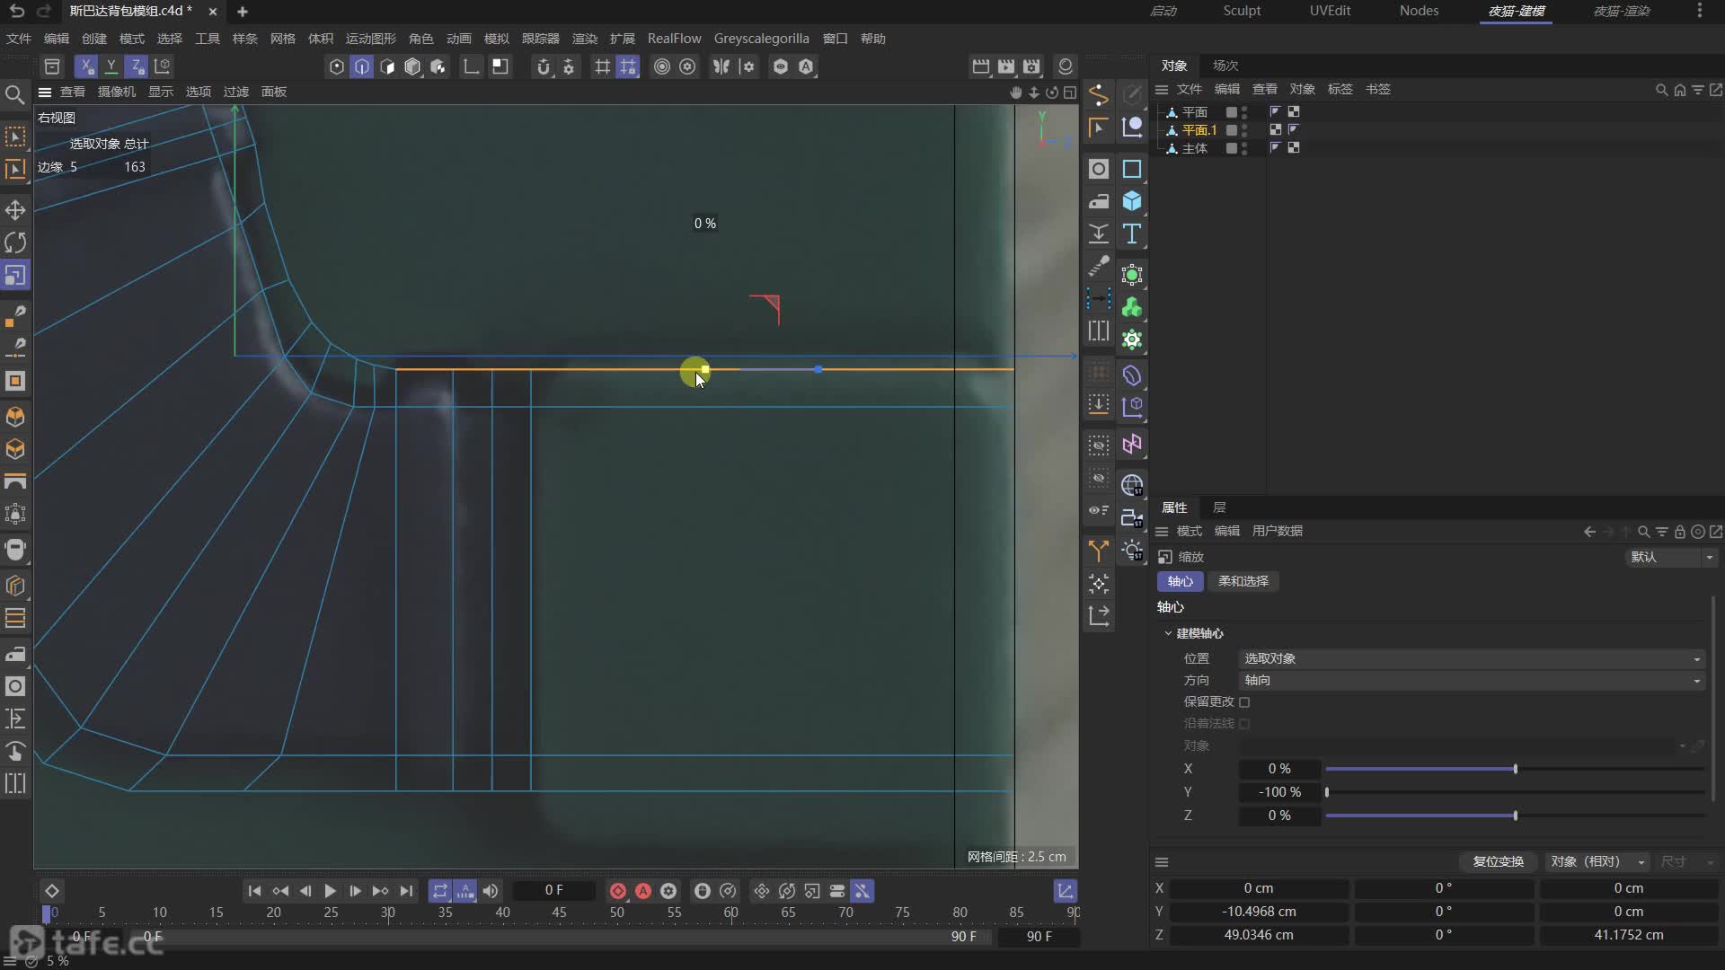
Task: Select the 轴心 tab button
Action: point(1180,581)
